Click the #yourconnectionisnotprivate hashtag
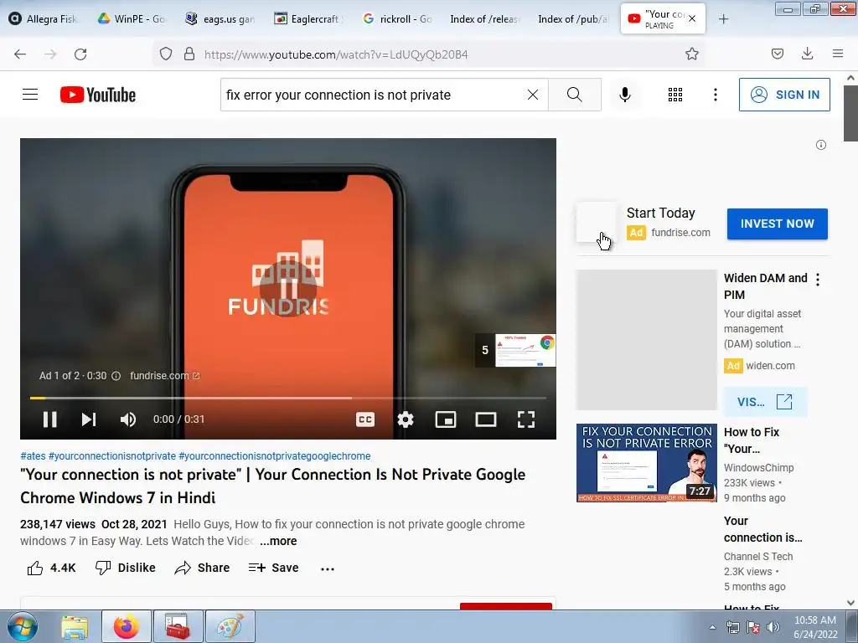The height and width of the screenshot is (643, 858). coord(112,456)
